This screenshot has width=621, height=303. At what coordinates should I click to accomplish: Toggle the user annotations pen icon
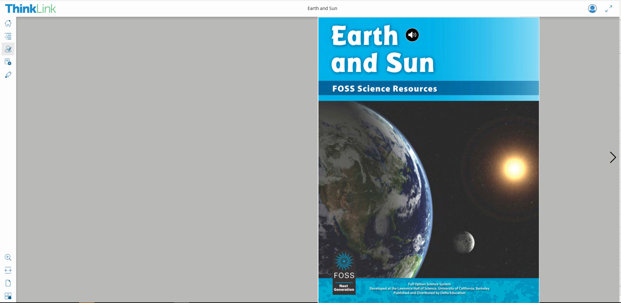pos(8,49)
